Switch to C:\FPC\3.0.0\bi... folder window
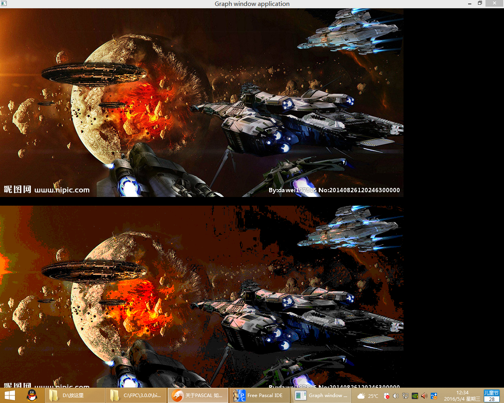The width and height of the screenshot is (504, 403). (136, 396)
